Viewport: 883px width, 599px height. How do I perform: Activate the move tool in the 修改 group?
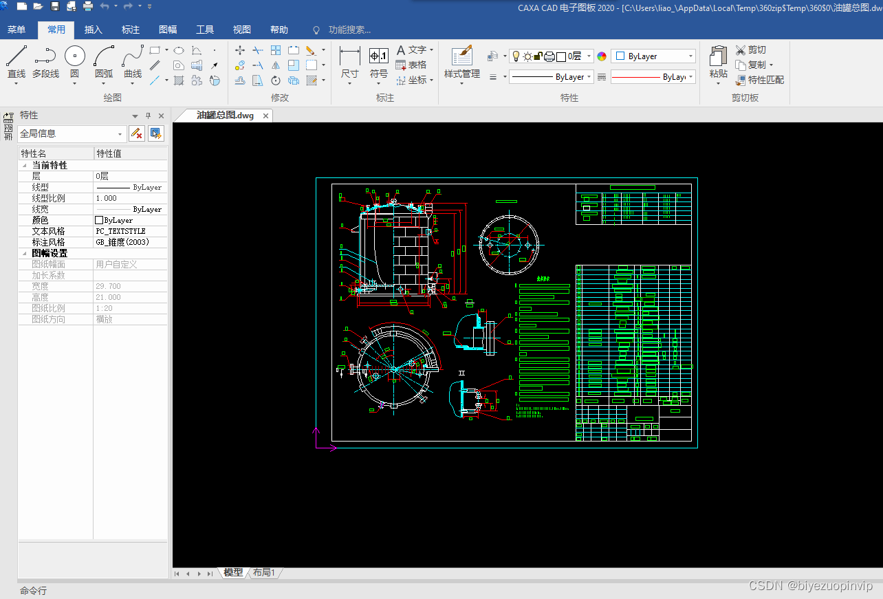tap(239, 50)
